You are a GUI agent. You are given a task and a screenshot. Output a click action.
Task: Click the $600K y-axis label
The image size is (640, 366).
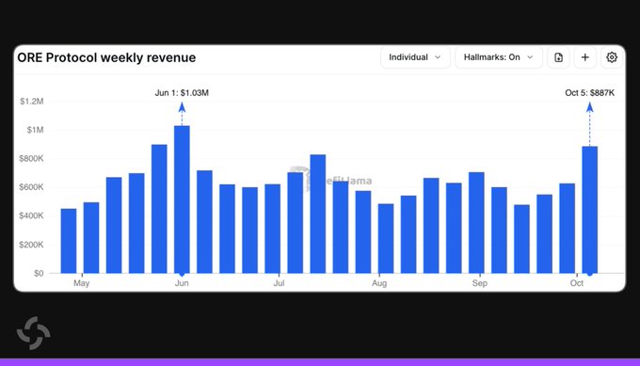31,187
